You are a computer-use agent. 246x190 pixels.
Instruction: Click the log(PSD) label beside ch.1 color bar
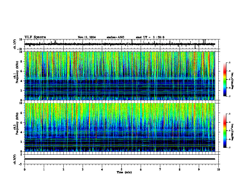(x=232, y=81)
